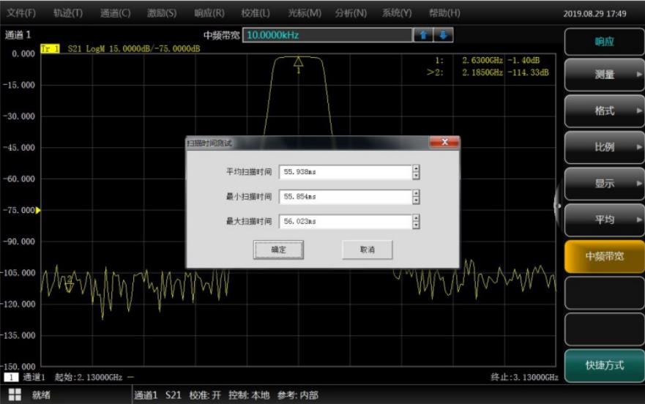Image resolution: width=645 pixels, height=404 pixels.
Task: Click the blue down arrow beside 中频带宽 field
Action: 444,35
